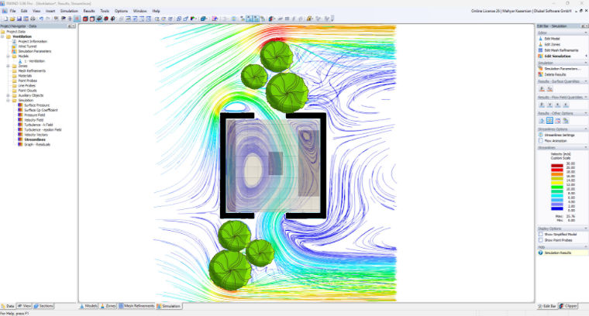Click the Print toolbar icon
Screen dimensions: 589x316
[x=33, y=19]
